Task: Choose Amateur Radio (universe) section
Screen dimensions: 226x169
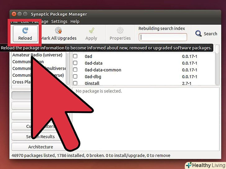Action: (37, 55)
